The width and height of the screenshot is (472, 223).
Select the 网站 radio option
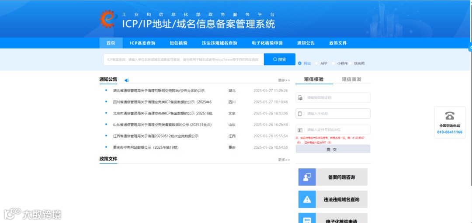(299, 63)
